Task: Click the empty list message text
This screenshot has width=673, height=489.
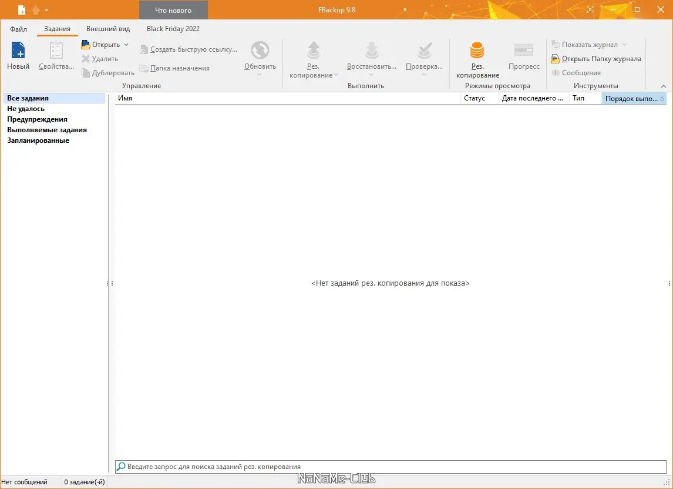Action: tap(390, 283)
